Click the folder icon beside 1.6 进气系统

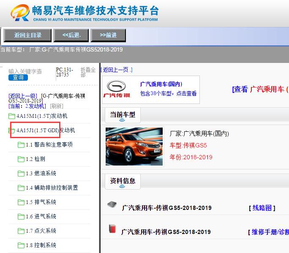pyautogui.click(x=21, y=217)
